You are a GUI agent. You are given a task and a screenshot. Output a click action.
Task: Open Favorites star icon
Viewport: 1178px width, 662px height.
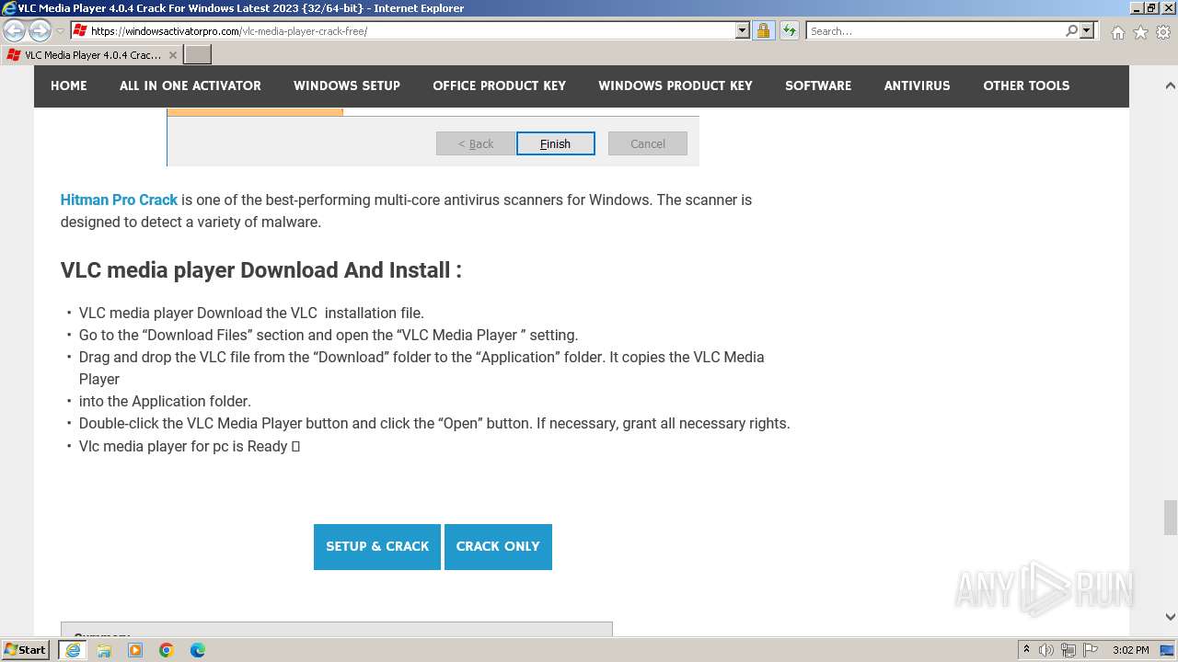click(1140, 32)
